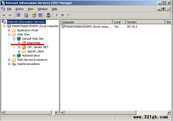Expand the Web Service Extensions node
The height and width of the screenshot is (121, 173).
9,60
